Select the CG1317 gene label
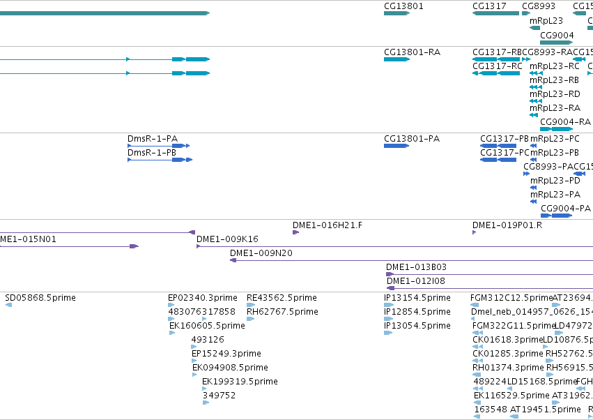The image size is (593, 420). click(x=489, y=6)
